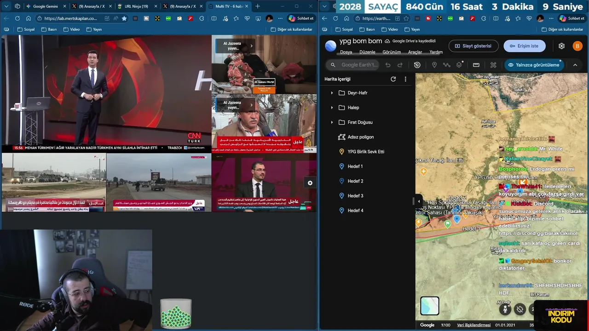
Task: Open Sosyal bookmarks folder in left browser
Action: [x=26, y=29]
